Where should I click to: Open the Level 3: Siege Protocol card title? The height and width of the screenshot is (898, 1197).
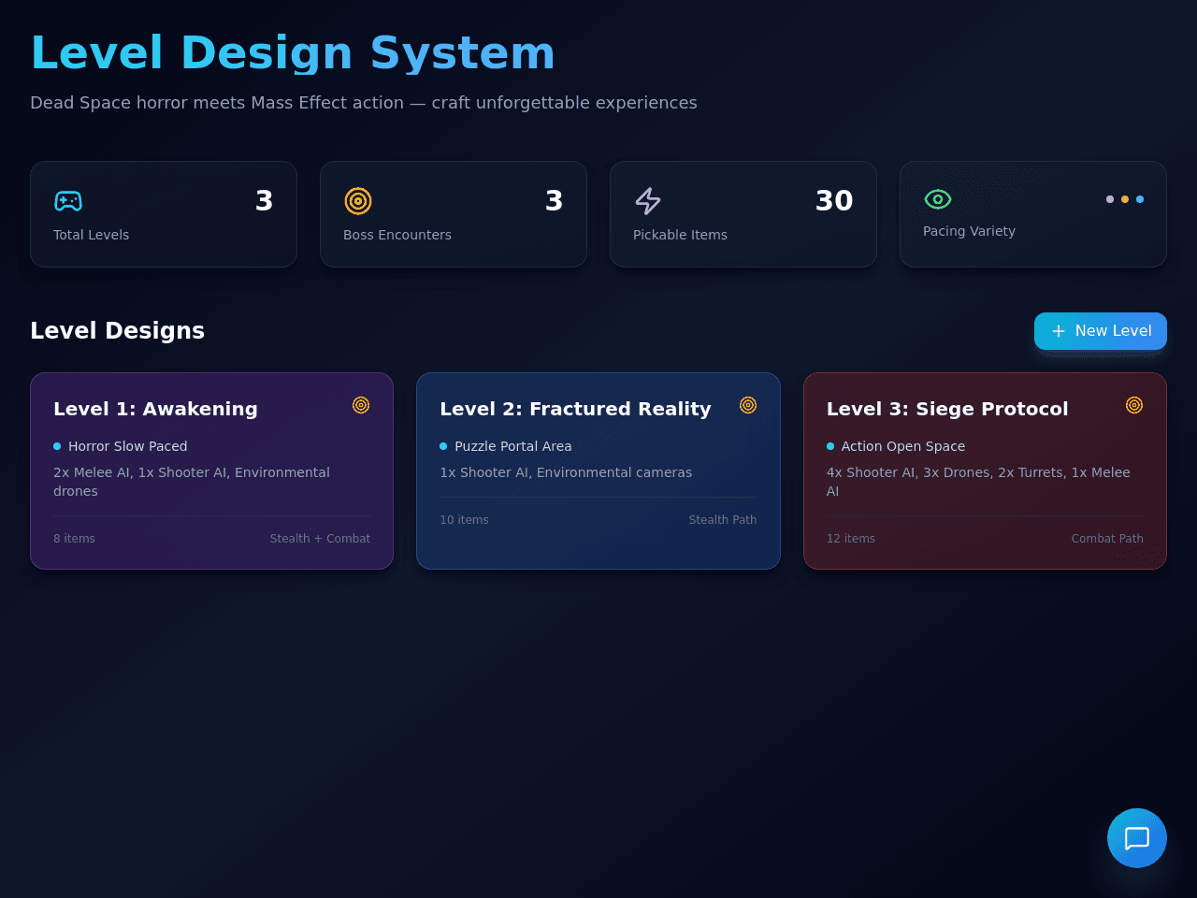pyautogui.click(x=947, y=409)
